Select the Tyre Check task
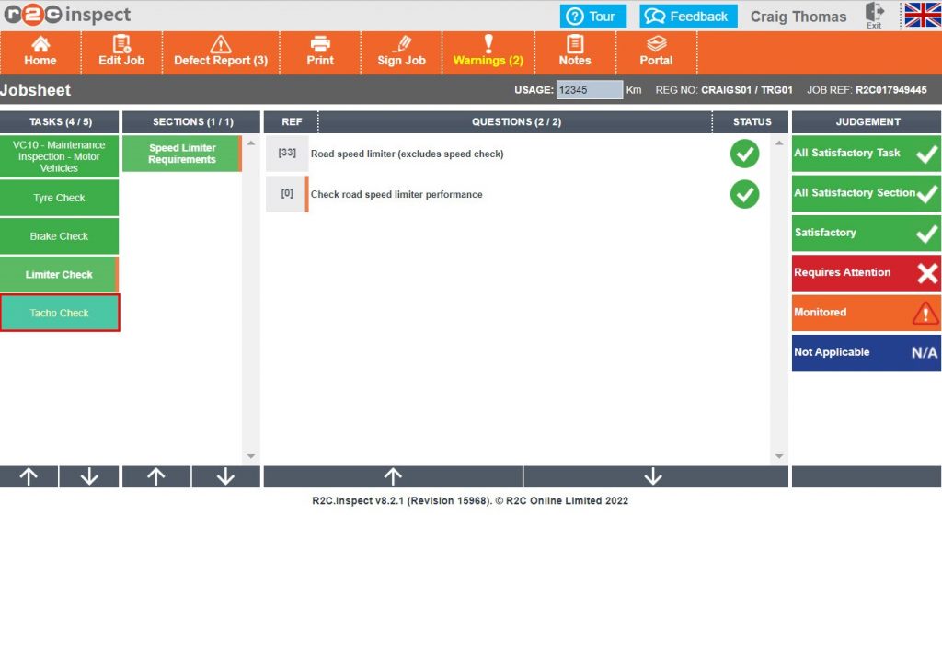The image size is (942, 652). [x=59, y=197]
